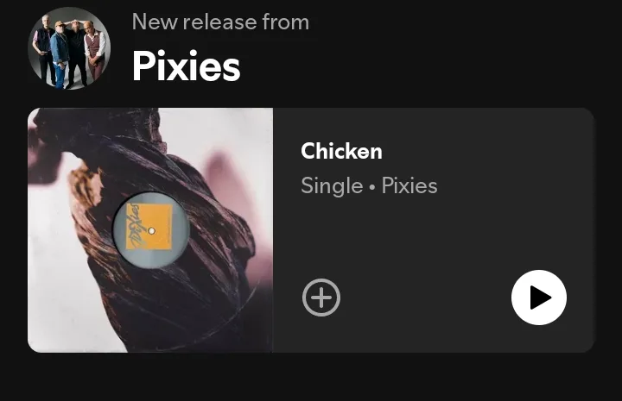Click the spindle hole at vinyl center
This screenshot has height=401, width=622.
[x=151, y=231]
